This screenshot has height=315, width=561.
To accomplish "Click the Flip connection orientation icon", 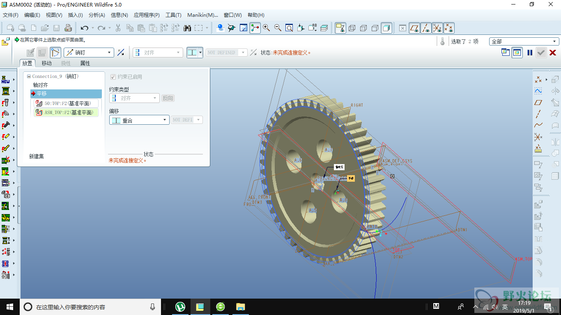I will 121,52.
